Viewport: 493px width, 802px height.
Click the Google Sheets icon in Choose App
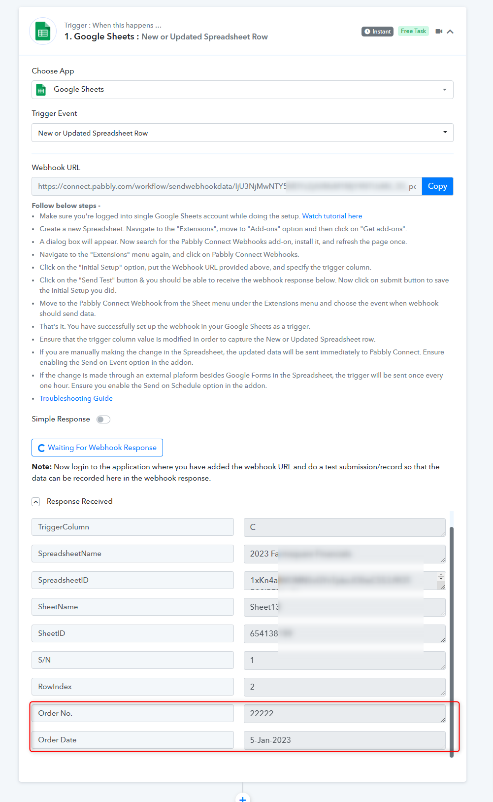(41, 90)
